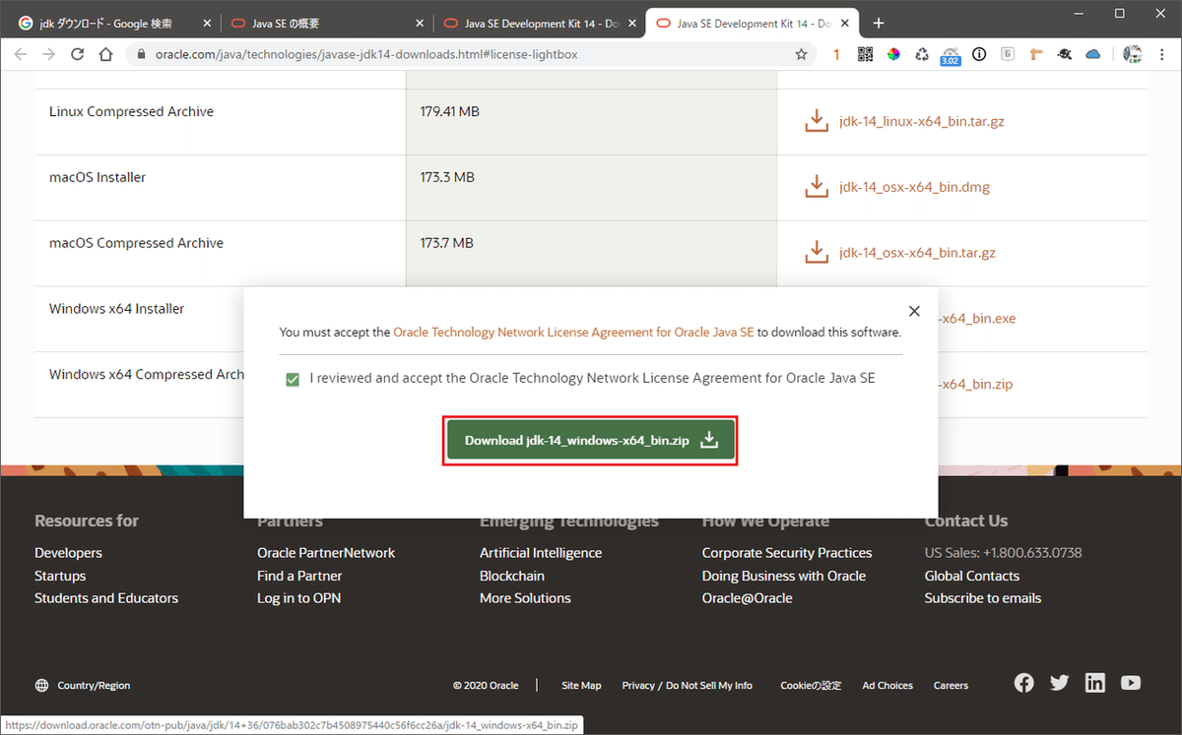Go to the browser home page
Image resolution: width=1182 pixels, height=735 pixels.
(x=106, y=55)
